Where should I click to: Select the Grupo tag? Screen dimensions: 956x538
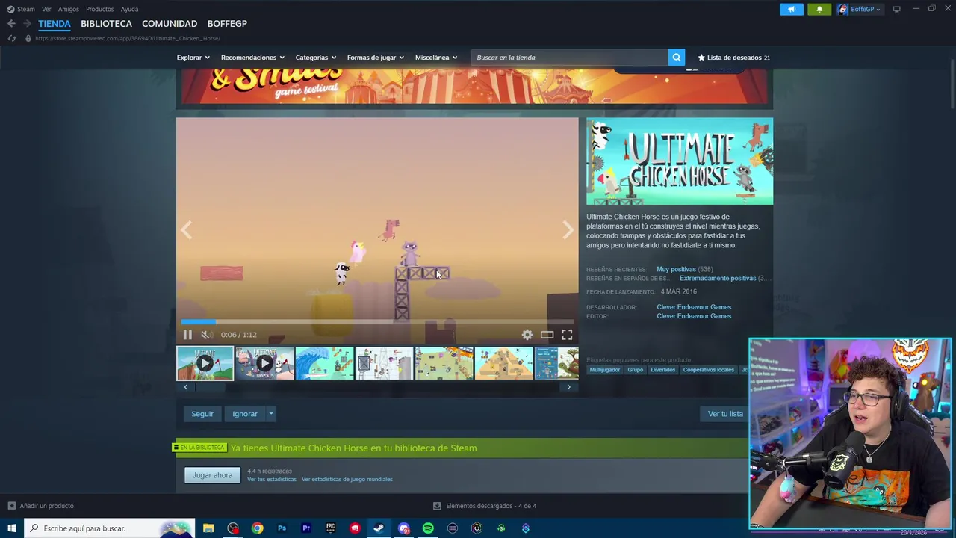636,370
